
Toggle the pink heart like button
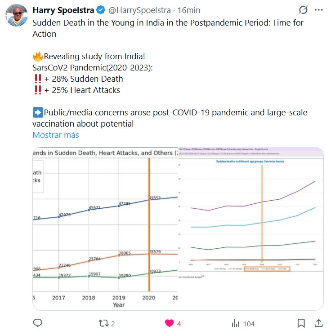click(169, 323)
